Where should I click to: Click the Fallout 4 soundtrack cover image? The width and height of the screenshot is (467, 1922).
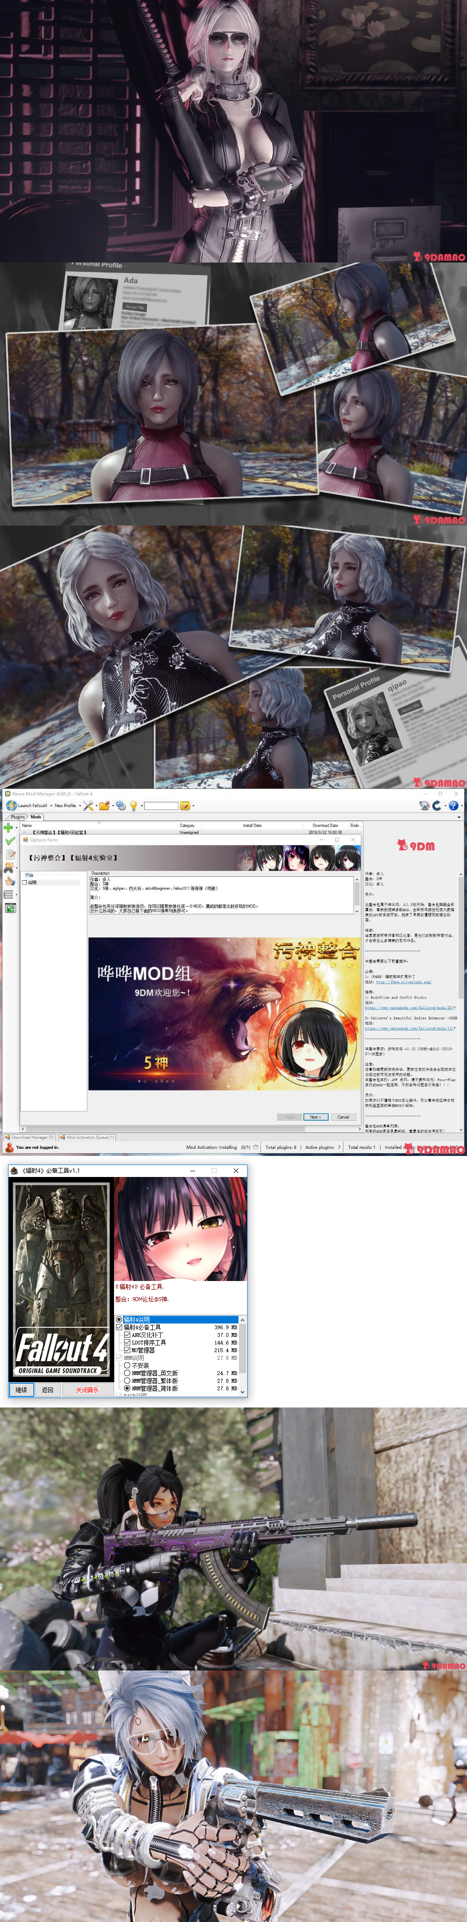[61, 1281]
